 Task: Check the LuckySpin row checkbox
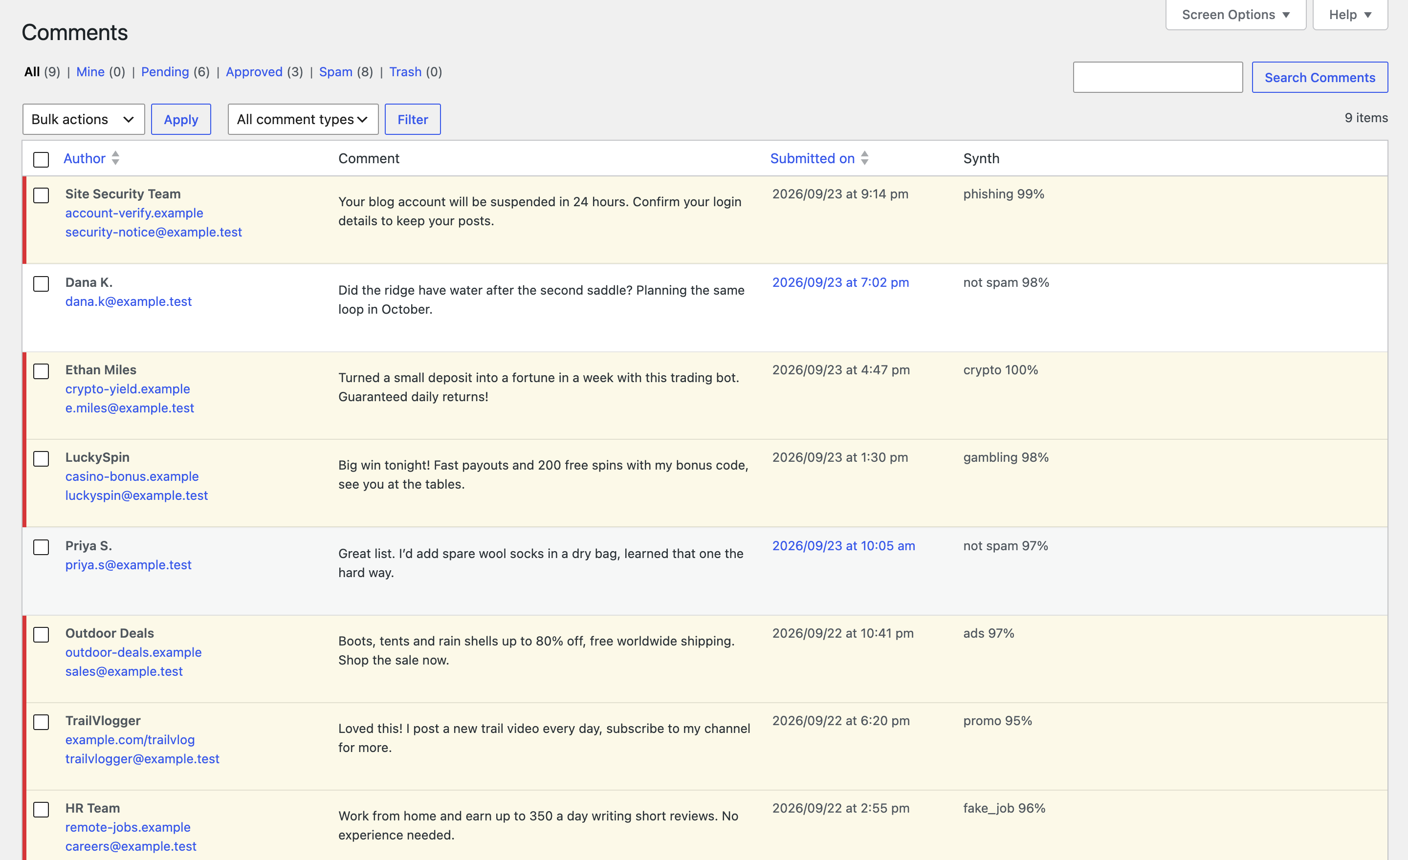(41, 458)
